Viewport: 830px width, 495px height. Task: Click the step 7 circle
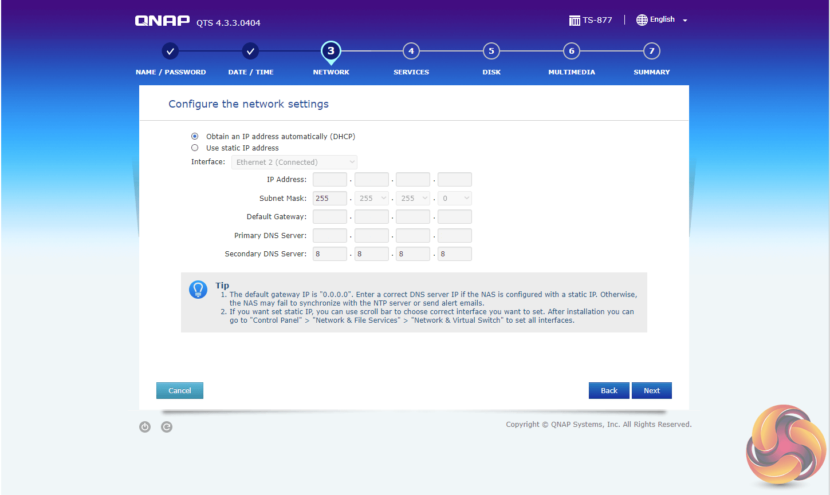(x=652, y=51)
